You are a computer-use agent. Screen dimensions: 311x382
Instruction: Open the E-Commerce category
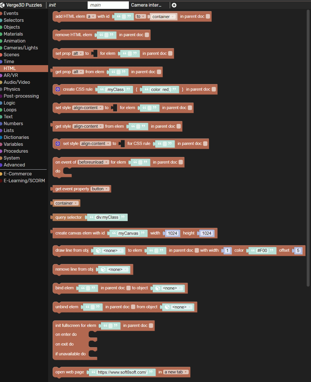(18, 174)
